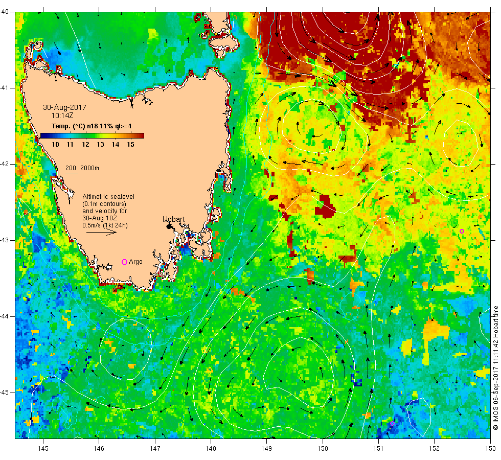Image resolution: width=501 pixels, height=460 pixels.
Task: Click the cyan 200m contour sample line
Action: 72,173
